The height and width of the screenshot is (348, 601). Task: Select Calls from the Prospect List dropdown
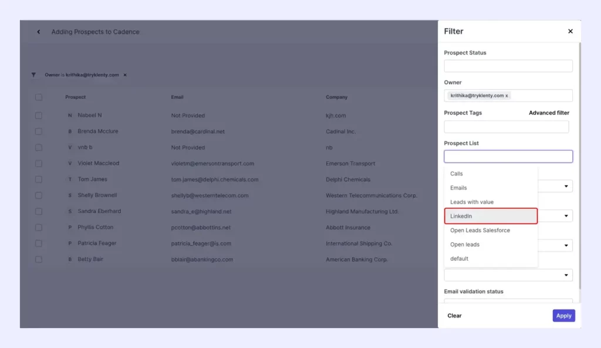point(491,174)
